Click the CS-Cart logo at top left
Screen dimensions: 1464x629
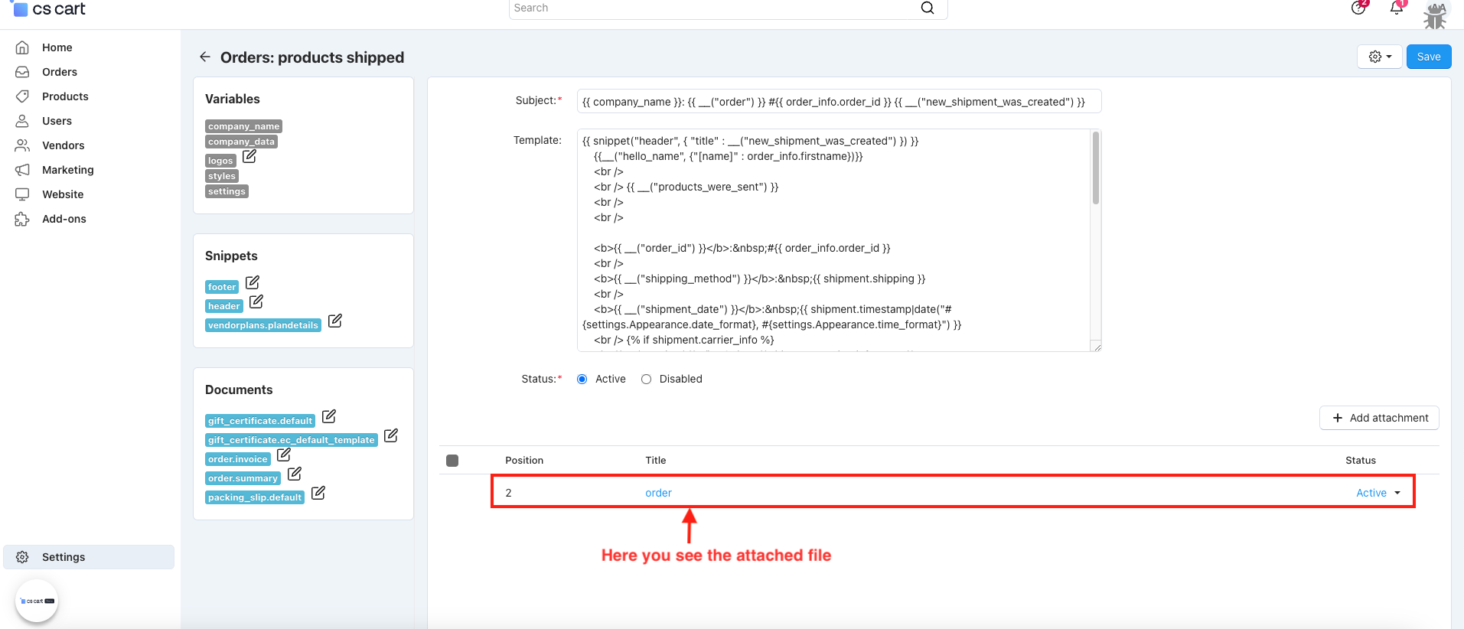point(50,9)
